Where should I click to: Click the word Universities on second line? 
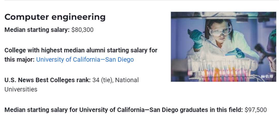coord(21,89)
